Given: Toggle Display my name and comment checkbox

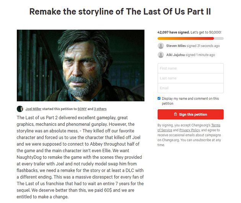Looking at the screenshot, I should pyautogui.click(x=159, y=98).
